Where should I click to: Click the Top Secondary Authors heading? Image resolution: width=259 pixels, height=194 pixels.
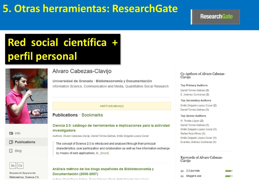click(196, 101)
